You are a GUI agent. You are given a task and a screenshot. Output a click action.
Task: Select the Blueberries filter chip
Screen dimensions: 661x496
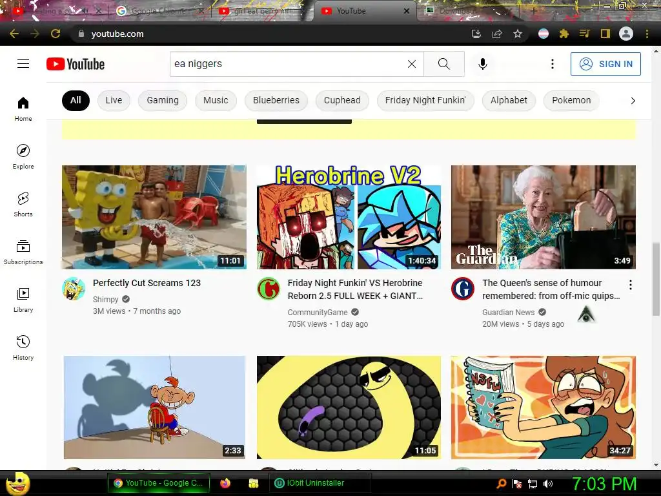coord(276,100)
